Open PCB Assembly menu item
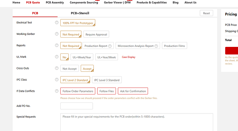This screenshot has width=238, height=131. 55,2
